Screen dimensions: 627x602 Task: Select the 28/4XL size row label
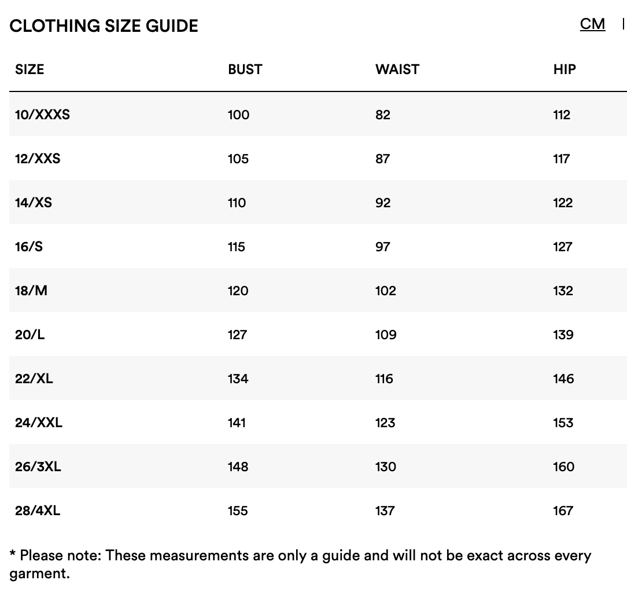(38, 511)
